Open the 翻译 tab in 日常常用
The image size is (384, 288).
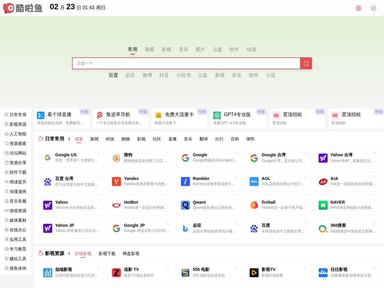tap(204, 139)
